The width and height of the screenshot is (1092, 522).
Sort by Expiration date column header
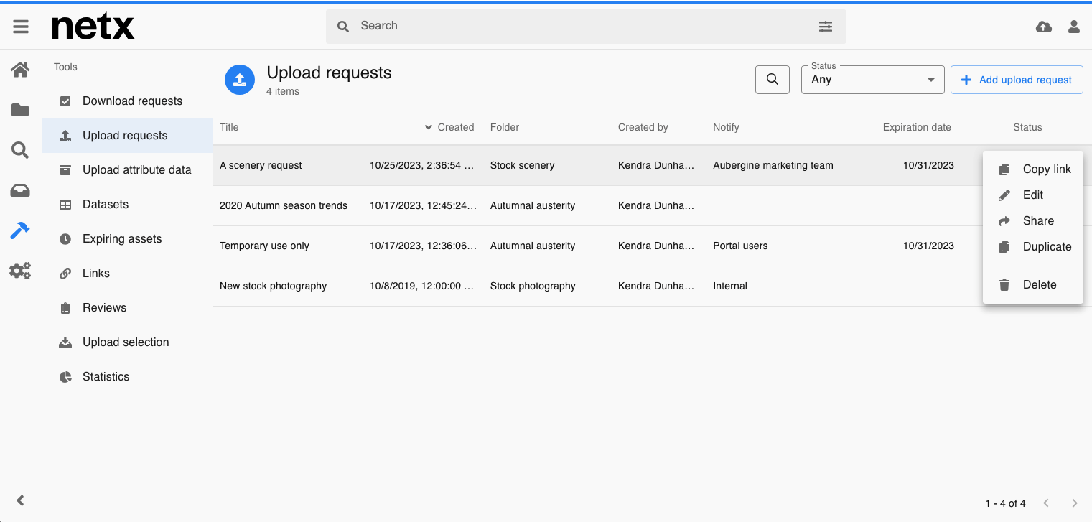917,127
